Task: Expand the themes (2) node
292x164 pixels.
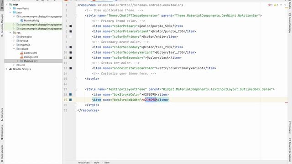Action: pyautogui.click(x=17, y=61)
